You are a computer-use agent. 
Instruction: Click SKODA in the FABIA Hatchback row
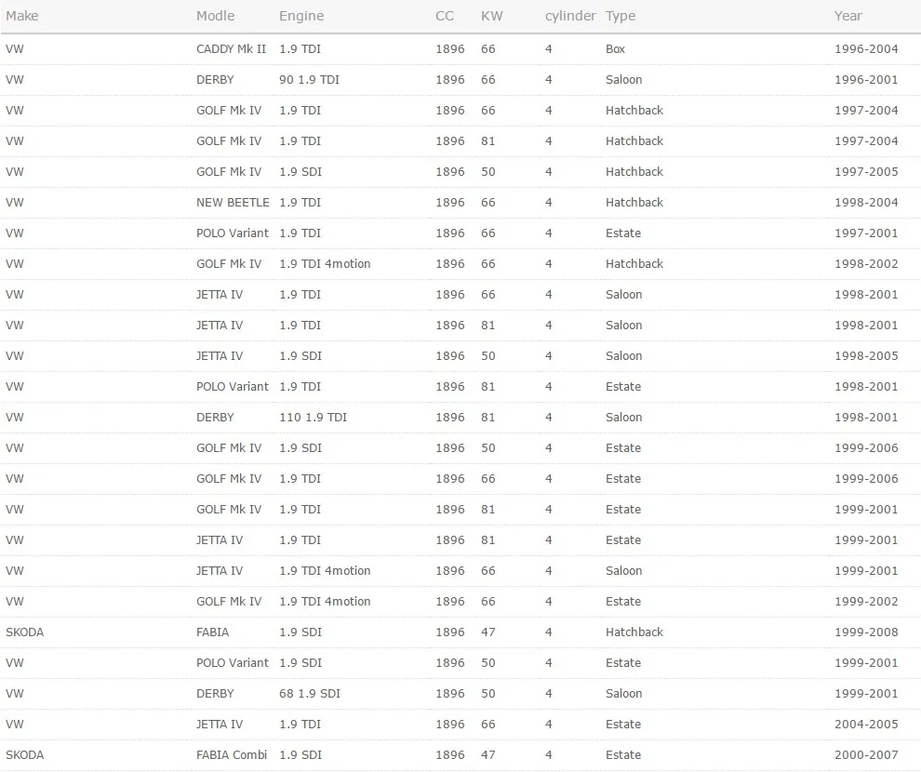(25, 632)
